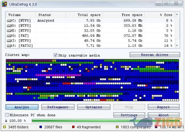Open the Report
Screen dimensions: 185x132
pyautogui.click(x=163, y=107)
